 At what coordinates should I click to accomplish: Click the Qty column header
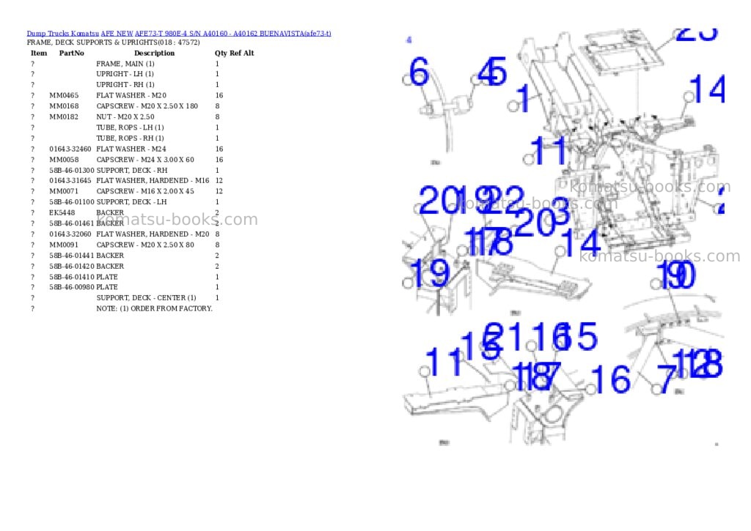220,53
